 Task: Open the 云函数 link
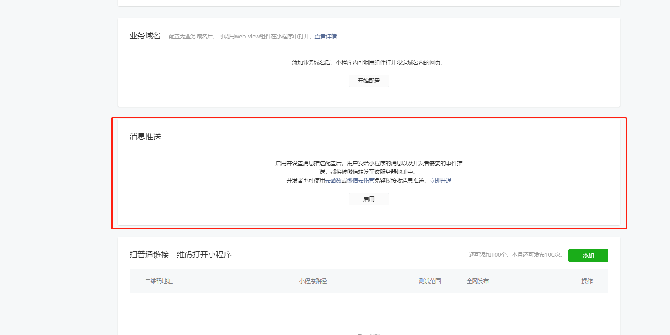tap(333, 181)
